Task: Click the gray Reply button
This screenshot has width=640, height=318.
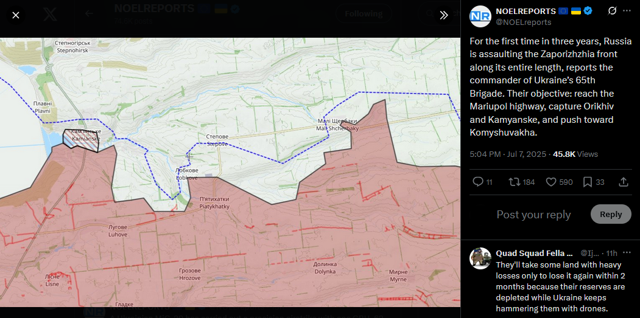Action: (x=611, y=214)
